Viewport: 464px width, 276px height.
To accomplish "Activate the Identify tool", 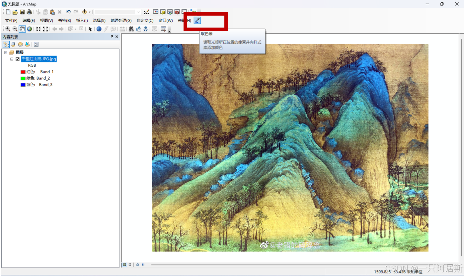I will 99,29.
